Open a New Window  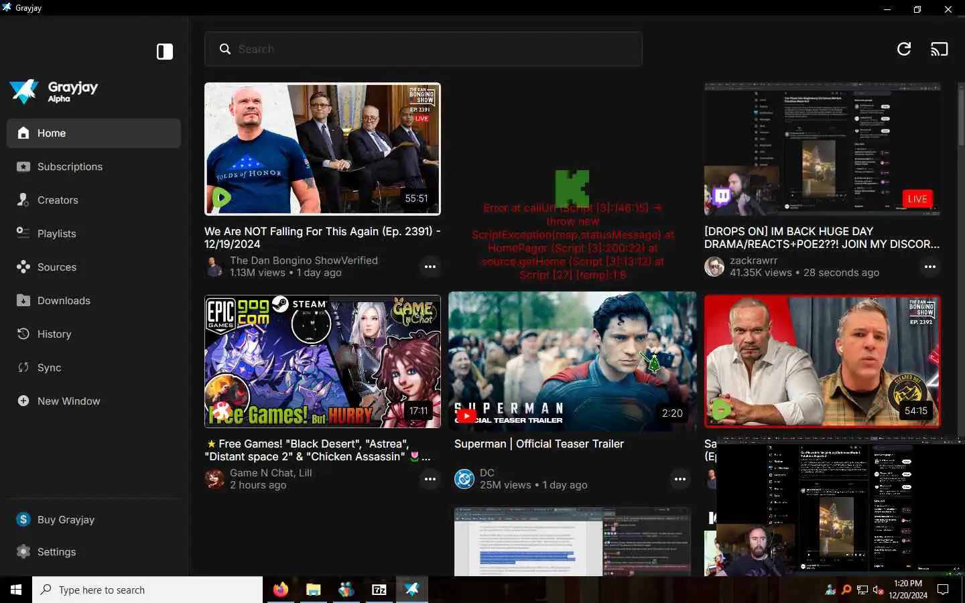pyautogui.click(x=94, y=401)
